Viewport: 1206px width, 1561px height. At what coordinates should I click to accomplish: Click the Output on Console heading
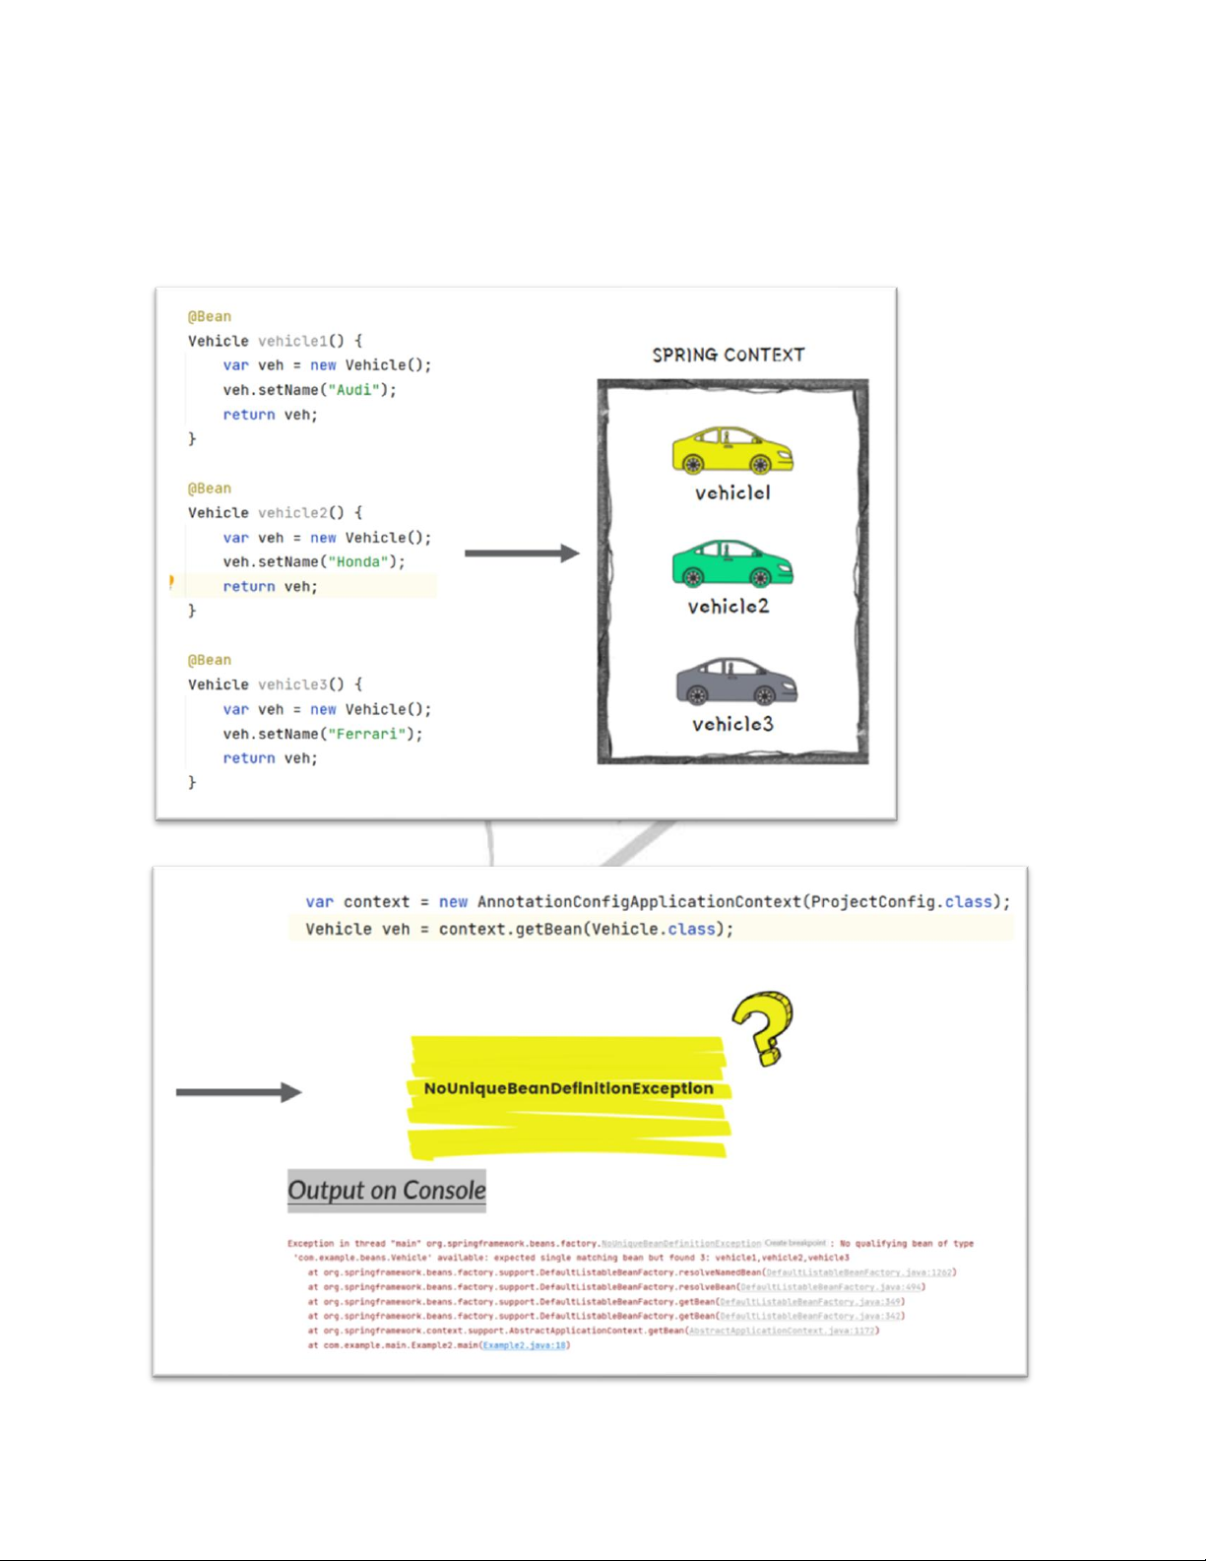[x=386, y=1190]
